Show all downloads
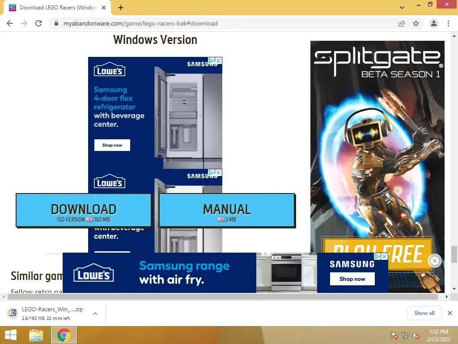The height and width of the screenshot is (344, 458). point(424,313)
